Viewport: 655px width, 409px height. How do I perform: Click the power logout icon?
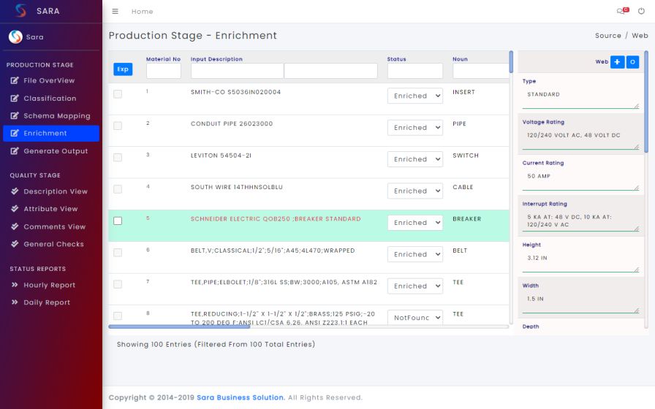[641, 11]
